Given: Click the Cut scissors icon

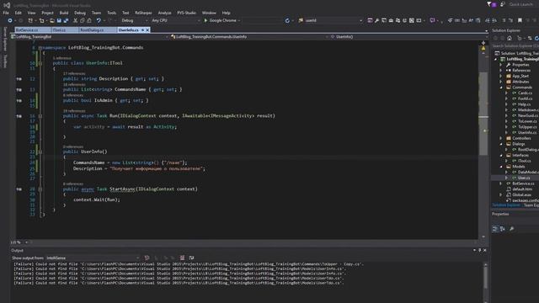Looking at the screenshot, I should (75, 20).
